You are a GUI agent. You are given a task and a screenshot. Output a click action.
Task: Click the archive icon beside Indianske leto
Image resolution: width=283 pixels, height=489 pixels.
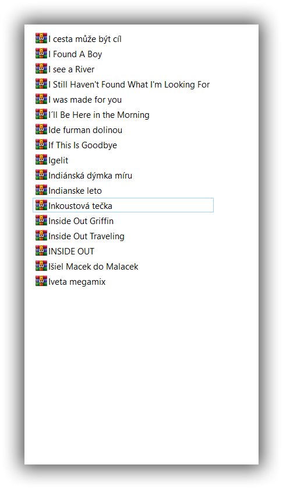[x=41, y=190]
